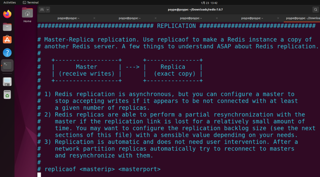
Task: Open the Activities overview
Action: coord(9,3)
